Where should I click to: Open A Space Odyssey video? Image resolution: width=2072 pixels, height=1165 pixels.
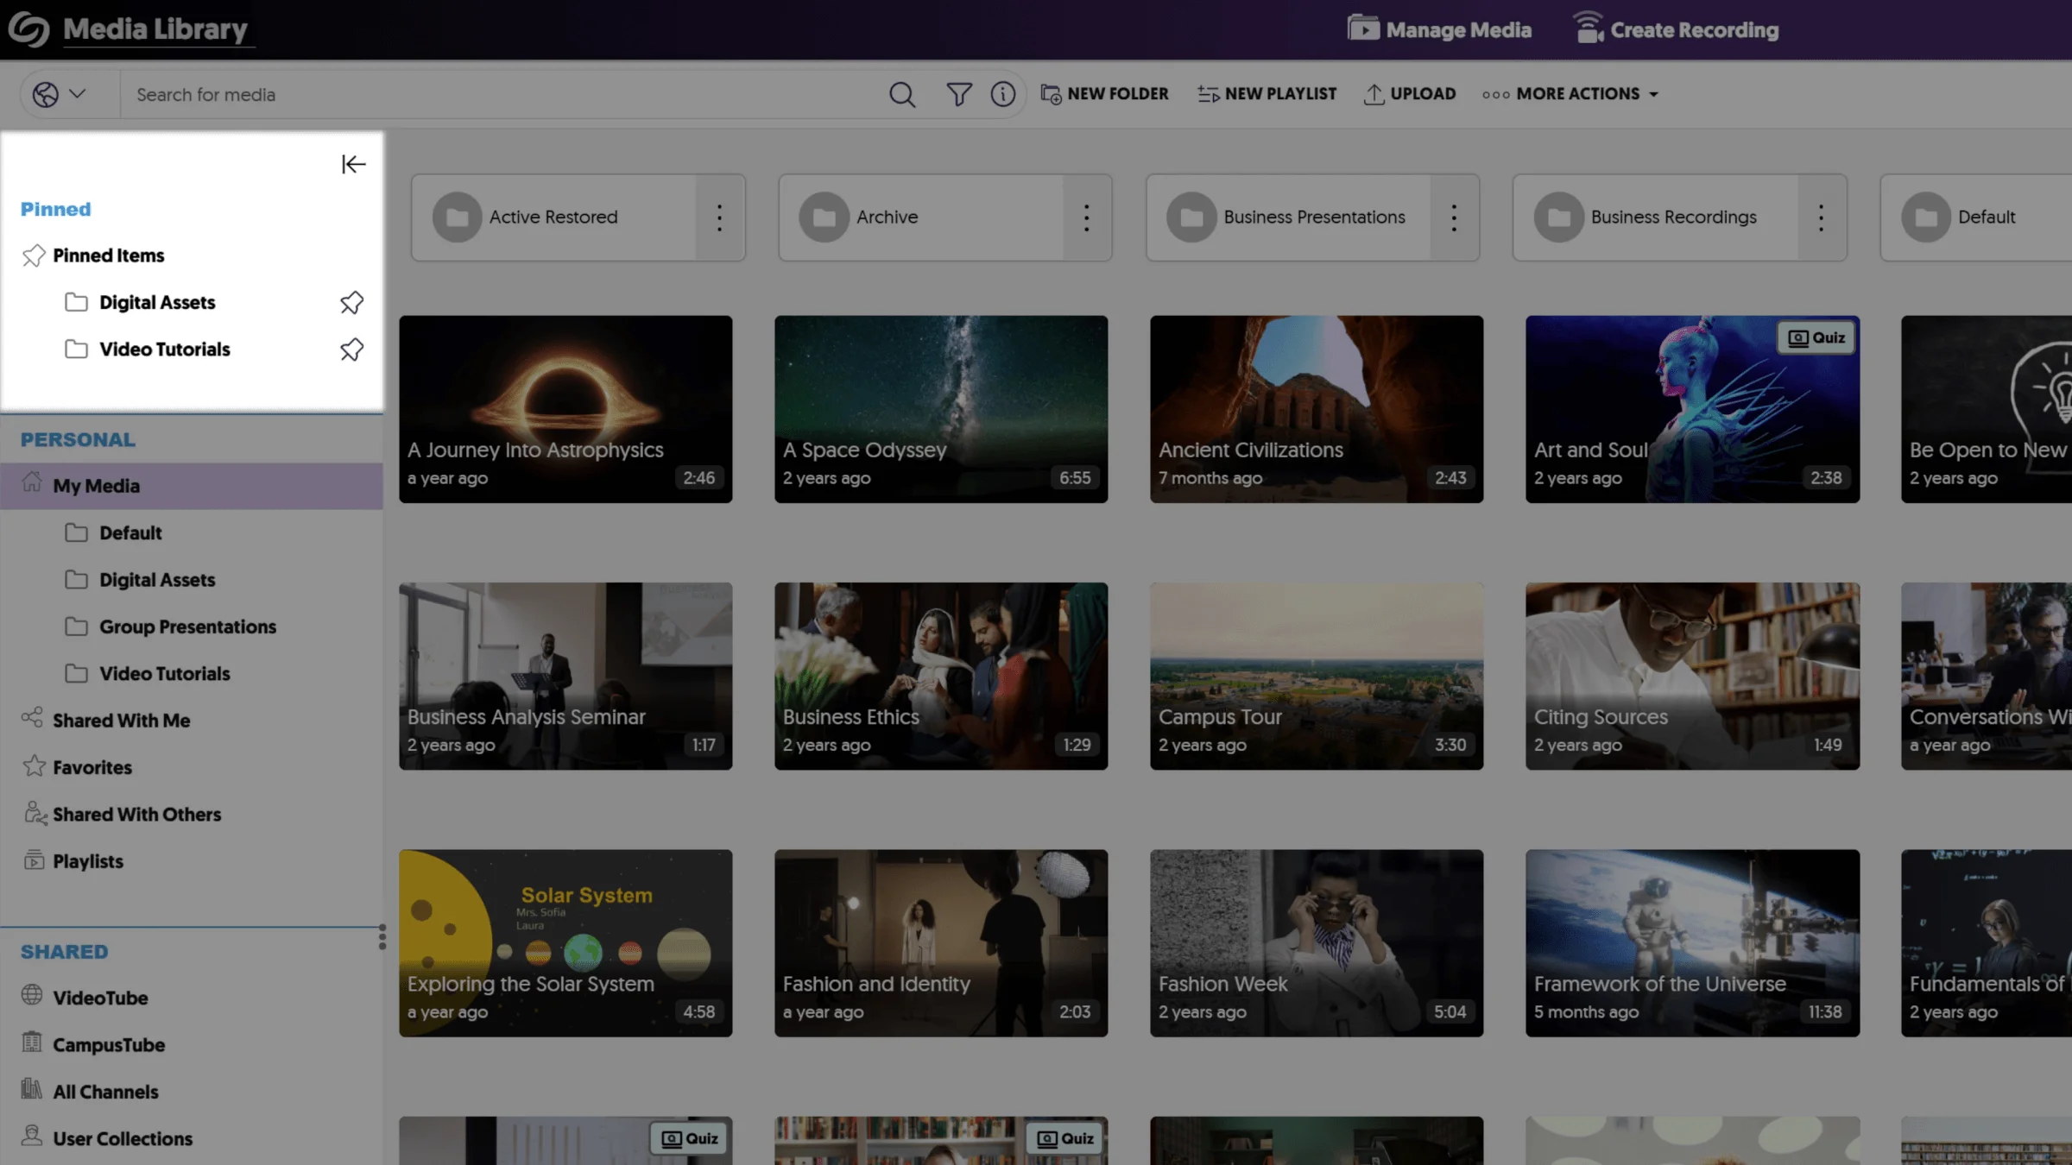pyautogui.click(x=941, y=409)
